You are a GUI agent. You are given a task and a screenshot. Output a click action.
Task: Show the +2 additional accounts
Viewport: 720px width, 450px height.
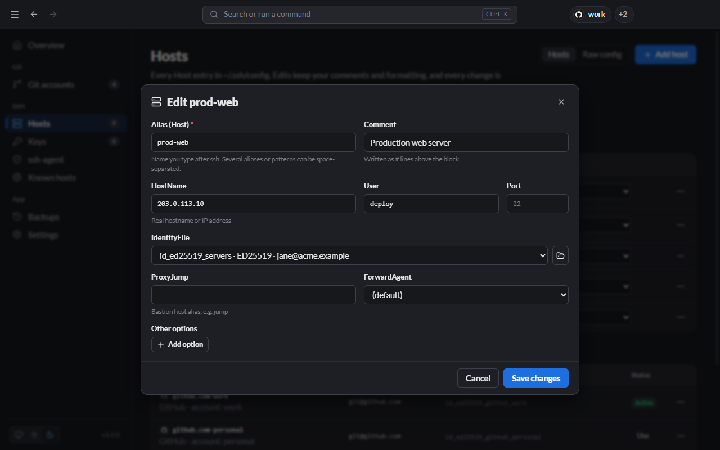coord(624,15)
